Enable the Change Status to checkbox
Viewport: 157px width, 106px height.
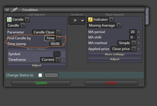40,75
